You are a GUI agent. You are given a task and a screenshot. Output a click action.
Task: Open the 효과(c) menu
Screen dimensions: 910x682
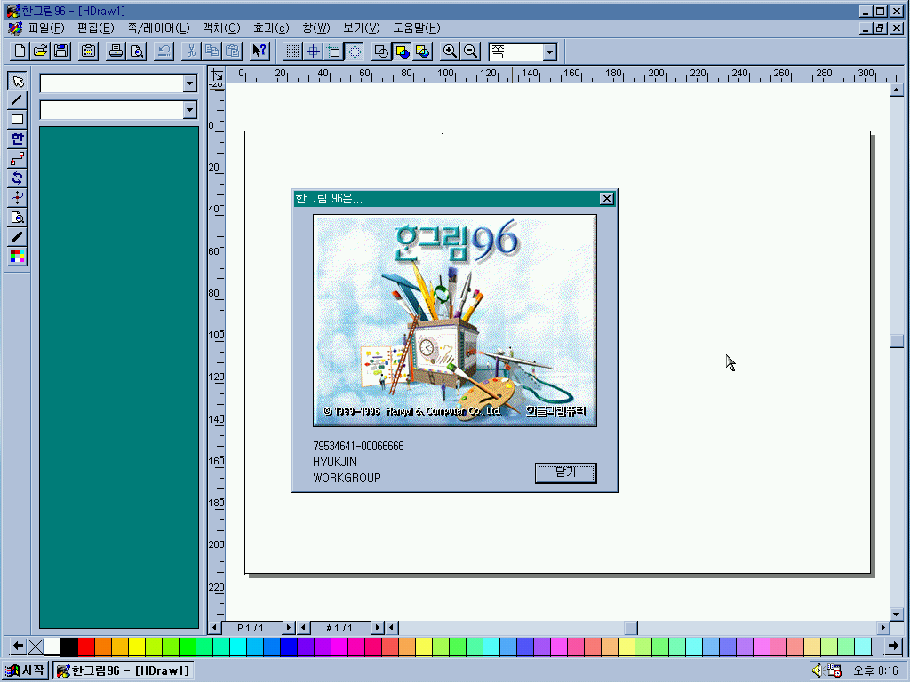[x=271, y=28]
